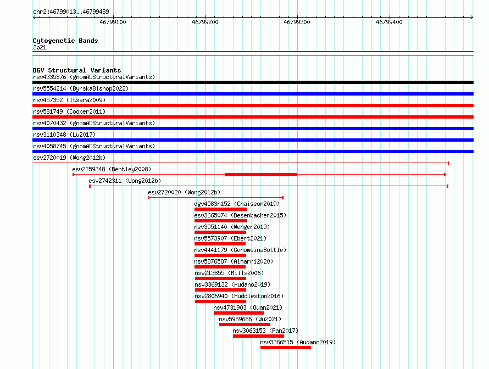The image size is (489, 369).
Task: Open esv2742311 Wong2012b variant label
Action: click(x=125, y=181)
